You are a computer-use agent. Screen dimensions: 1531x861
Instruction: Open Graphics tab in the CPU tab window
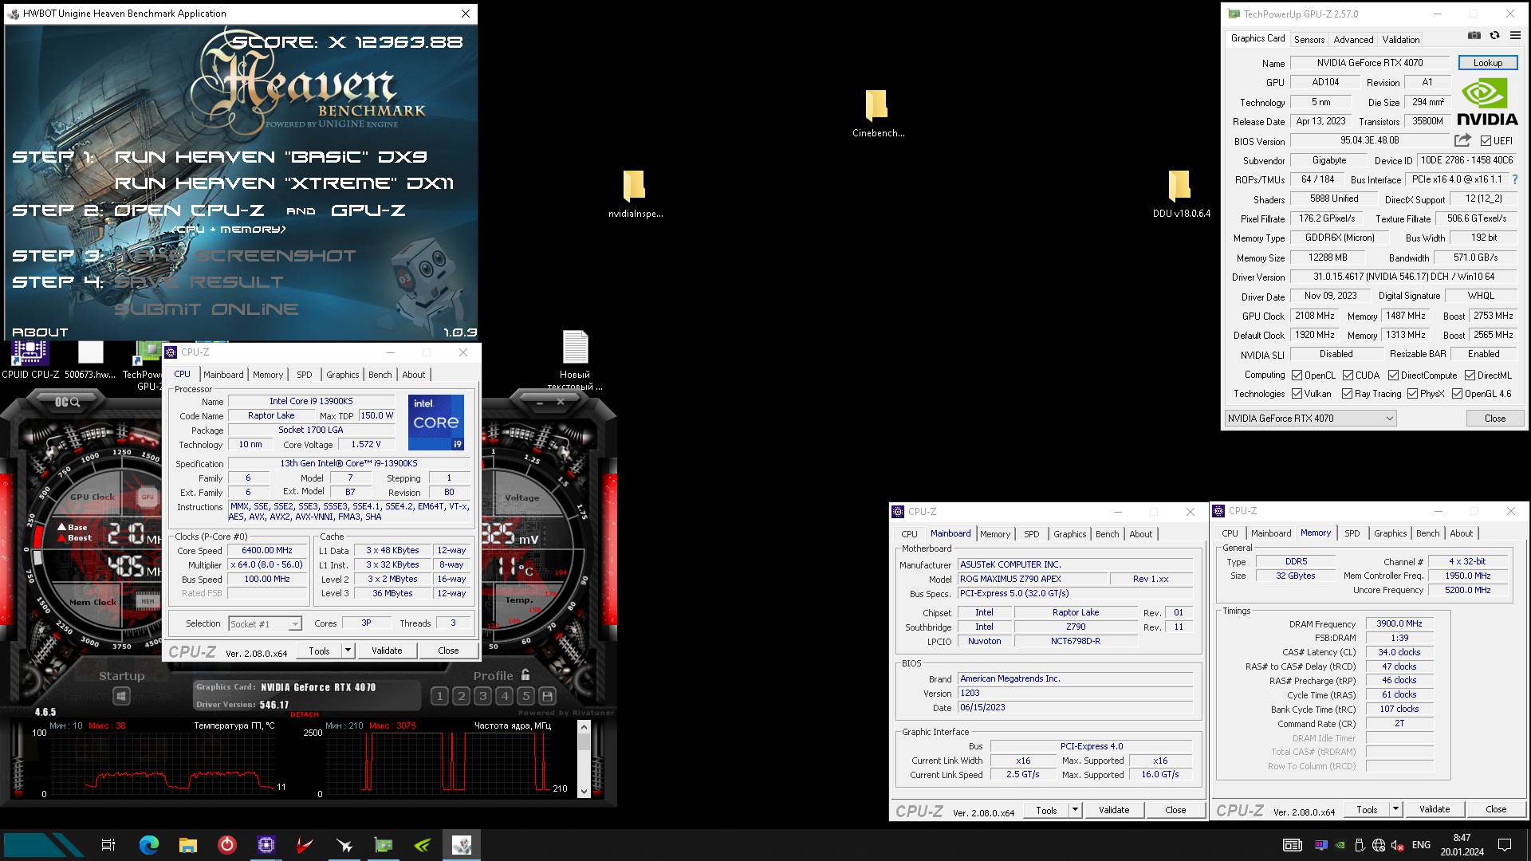point(342,375)
